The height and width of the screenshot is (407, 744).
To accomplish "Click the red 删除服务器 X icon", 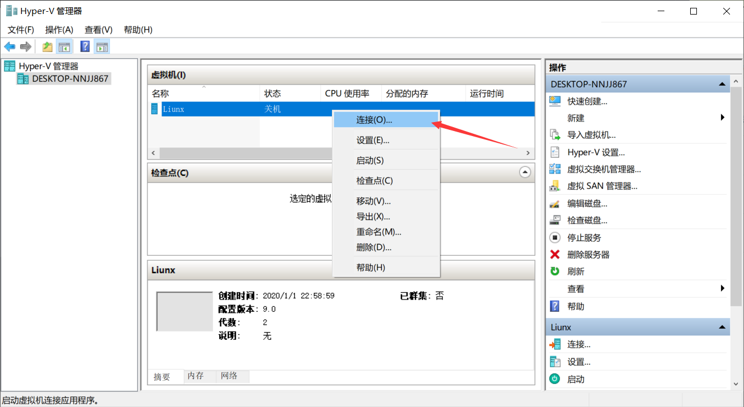I will pos(555,254).
